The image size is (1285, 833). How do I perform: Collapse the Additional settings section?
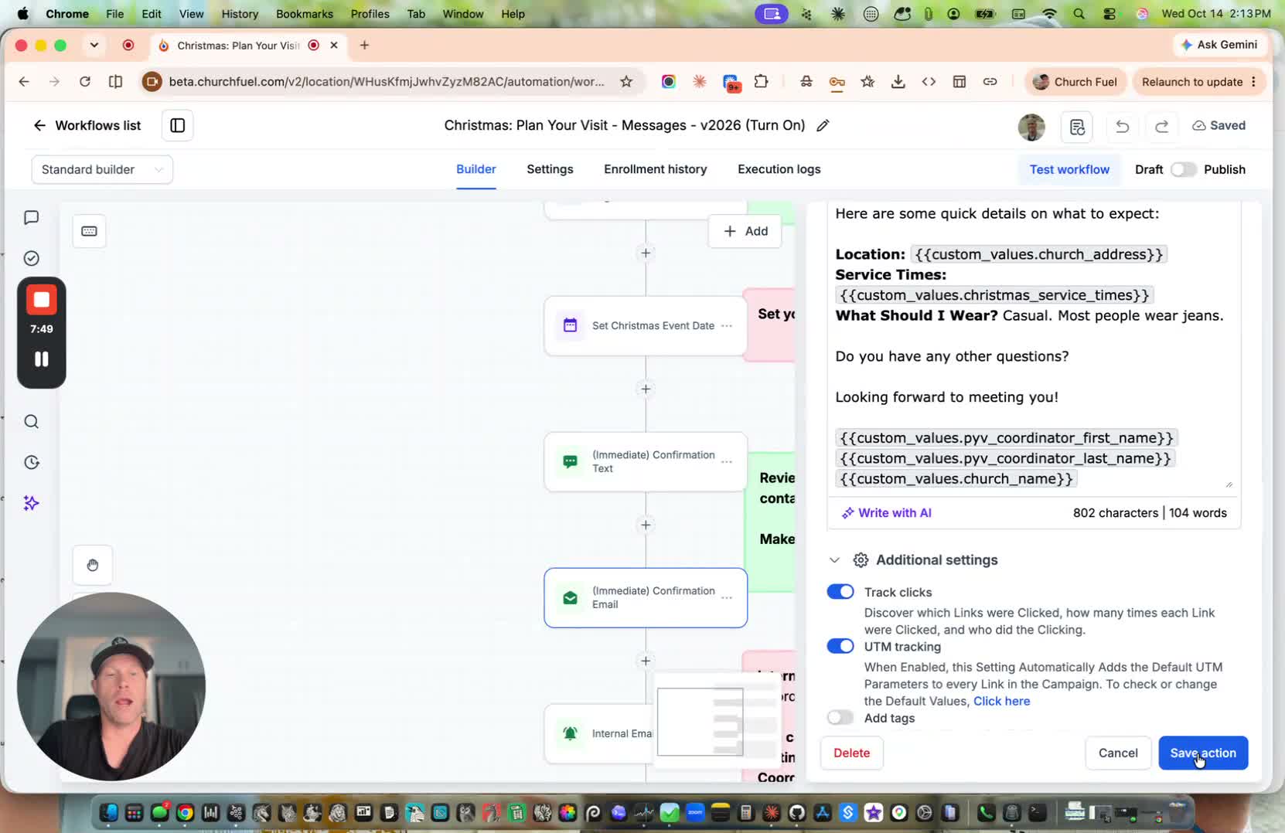834,560
